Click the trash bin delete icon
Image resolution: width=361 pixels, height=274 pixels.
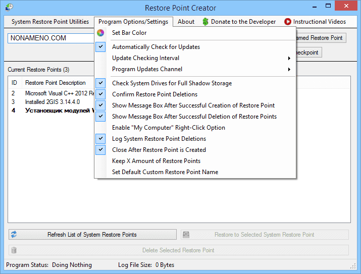point(14,250)
